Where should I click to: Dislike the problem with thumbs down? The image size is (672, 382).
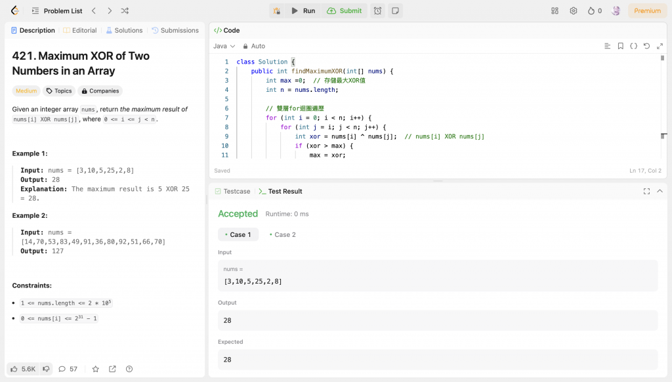click(x=46, y=369)
